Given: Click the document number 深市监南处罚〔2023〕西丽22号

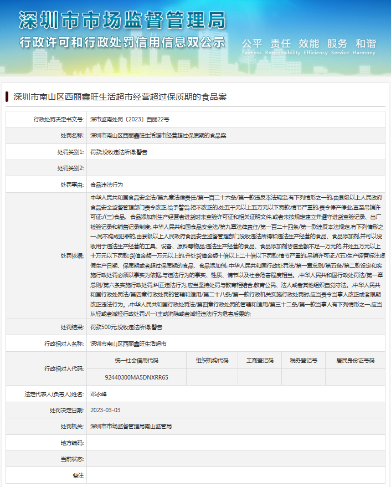Looking at the screenshot, I should [130, 119].
